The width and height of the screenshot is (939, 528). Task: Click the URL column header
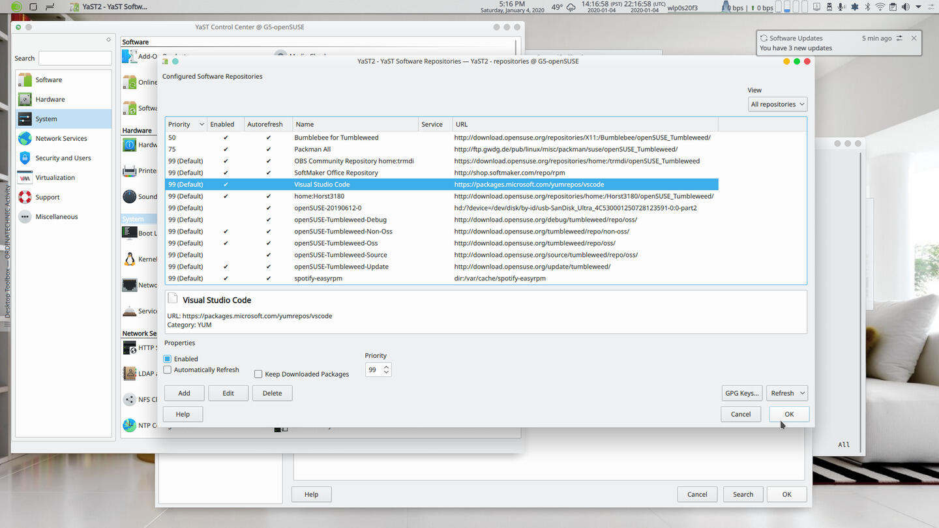click(x=585, y=125)
